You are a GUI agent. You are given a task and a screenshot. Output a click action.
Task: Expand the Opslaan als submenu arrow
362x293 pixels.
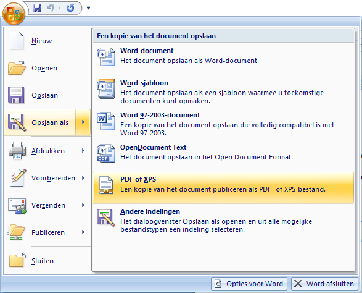pyautogui.click(x=83, y=122)
